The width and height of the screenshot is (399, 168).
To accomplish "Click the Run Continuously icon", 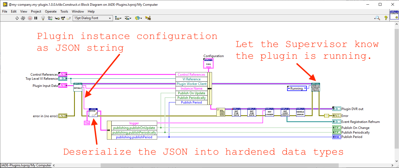I will [x=23, y=18].
